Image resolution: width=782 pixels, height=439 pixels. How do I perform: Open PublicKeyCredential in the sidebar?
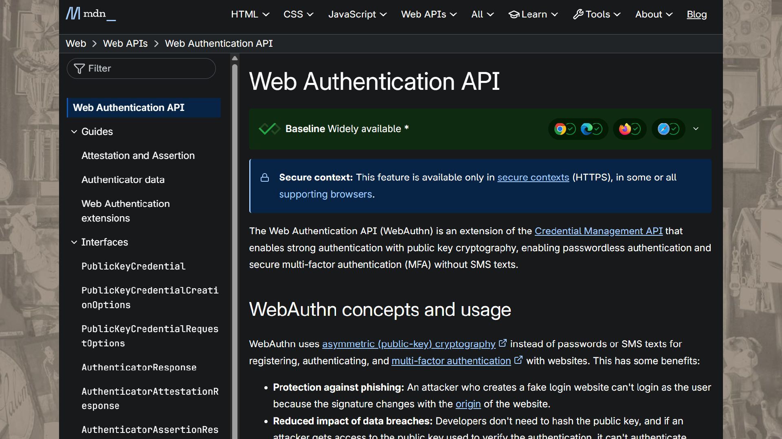[133, 266]
